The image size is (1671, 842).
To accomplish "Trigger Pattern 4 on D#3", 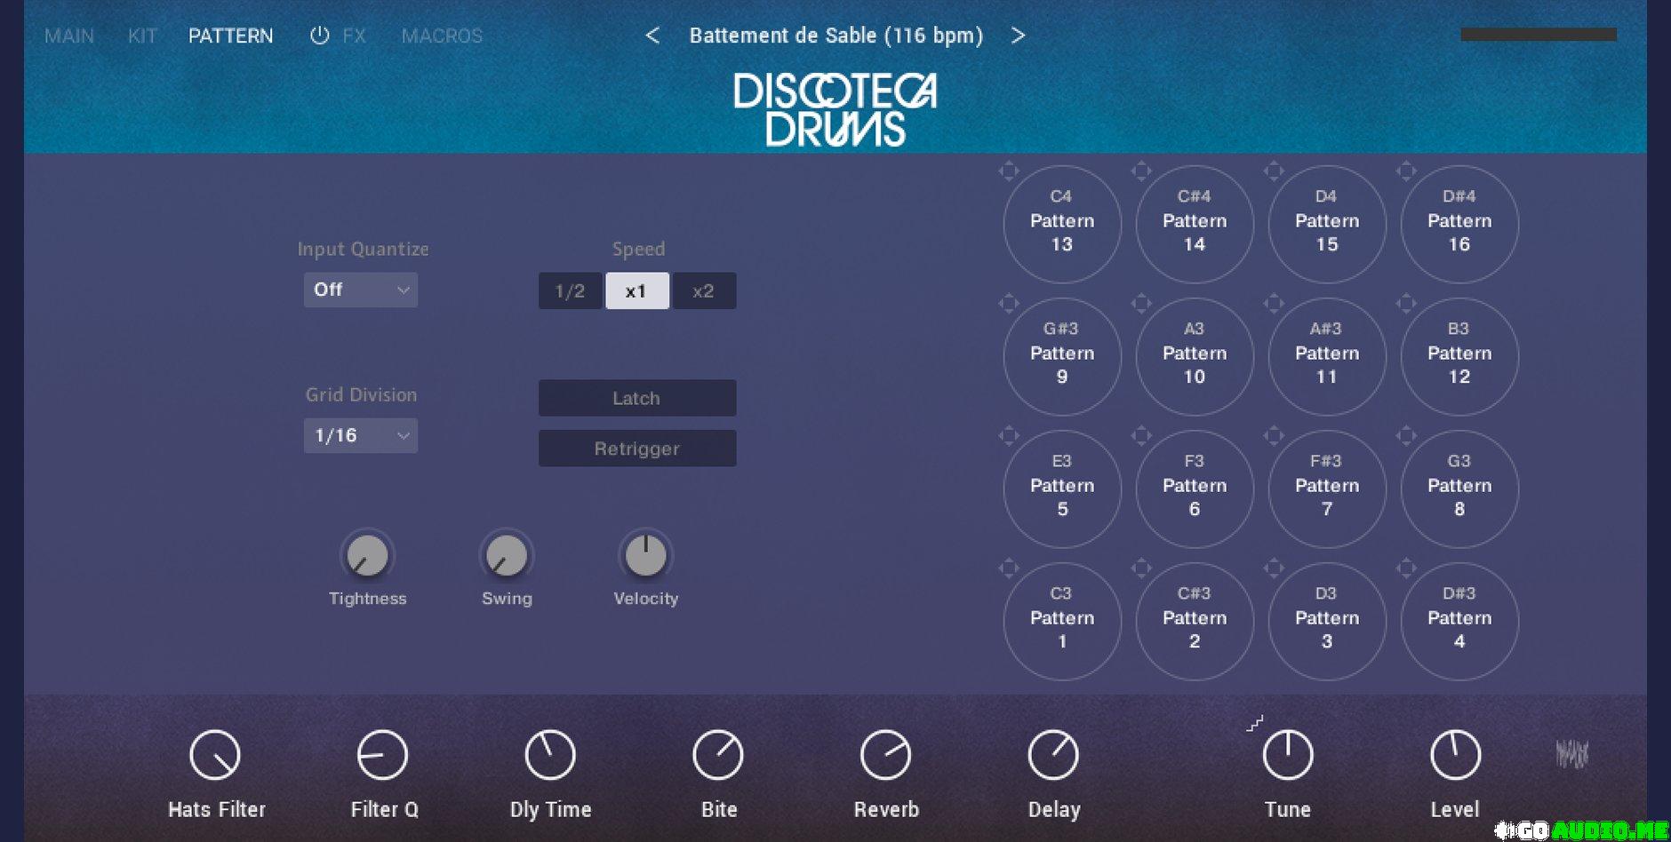I will [1459, 622].
